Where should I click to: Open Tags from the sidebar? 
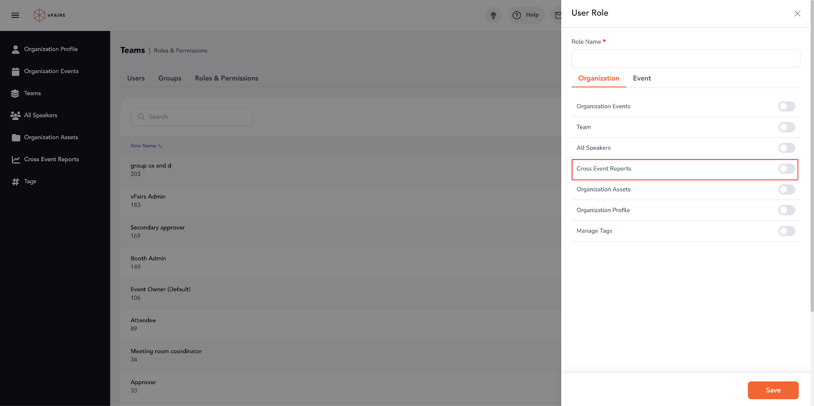click(x=30, y=182)
